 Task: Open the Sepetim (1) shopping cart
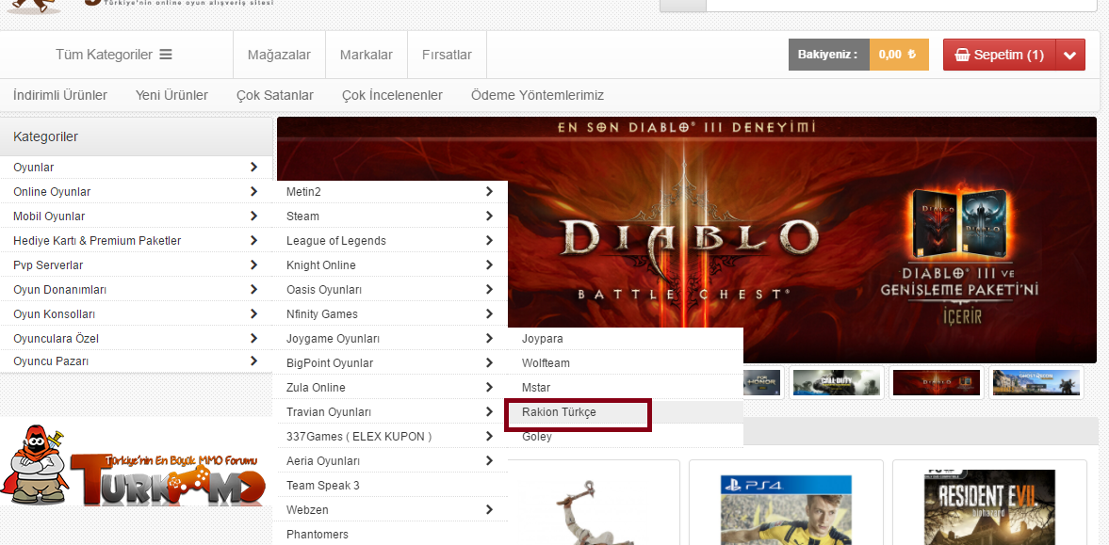[x=1000, y=55]
